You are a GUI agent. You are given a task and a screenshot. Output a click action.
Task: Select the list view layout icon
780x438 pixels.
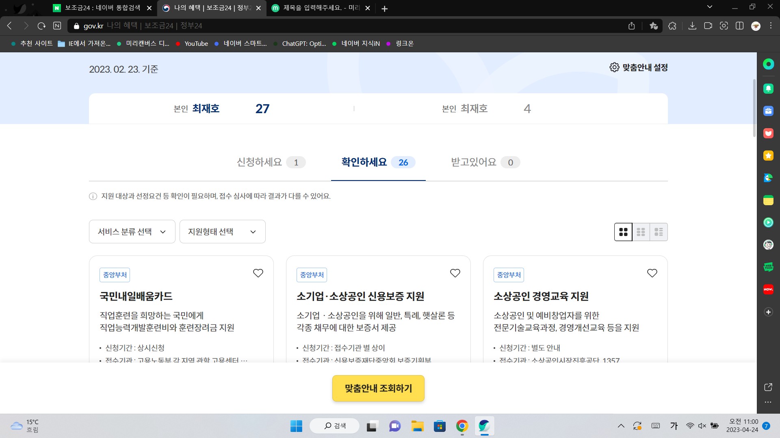click(659, 232)
